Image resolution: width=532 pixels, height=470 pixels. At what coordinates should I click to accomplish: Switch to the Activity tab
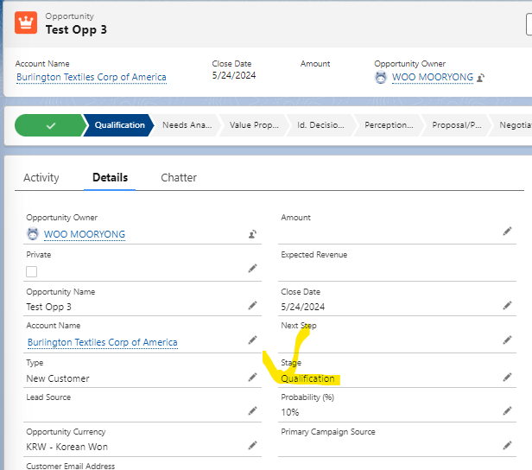pyautogui.click(x=41, y=177)
